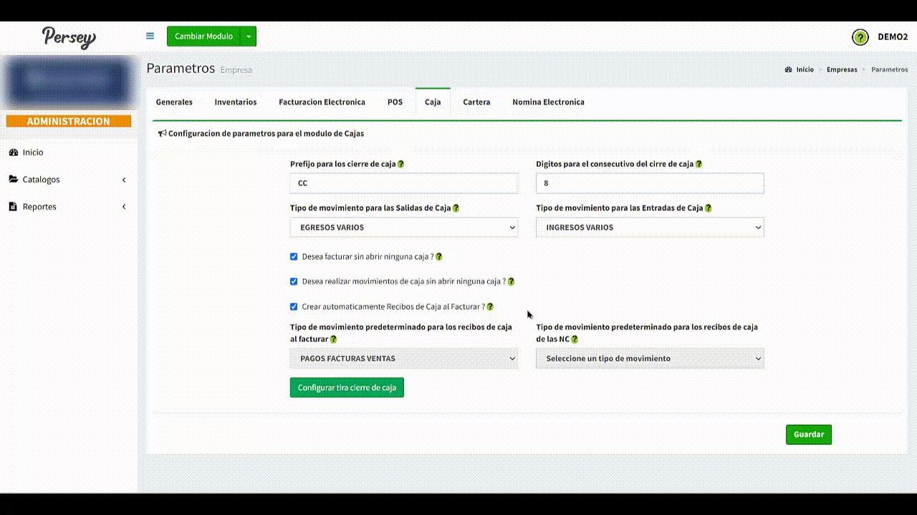Click help icon for Prefijo para los cierre de caja
This screenshot has height=515, width=917.
pyautogui.click(x=401, y=164)
